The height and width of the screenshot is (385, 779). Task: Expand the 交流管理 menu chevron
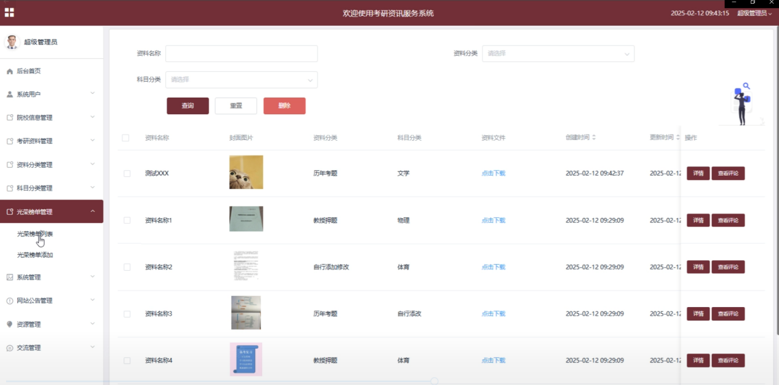coord(92,347)
